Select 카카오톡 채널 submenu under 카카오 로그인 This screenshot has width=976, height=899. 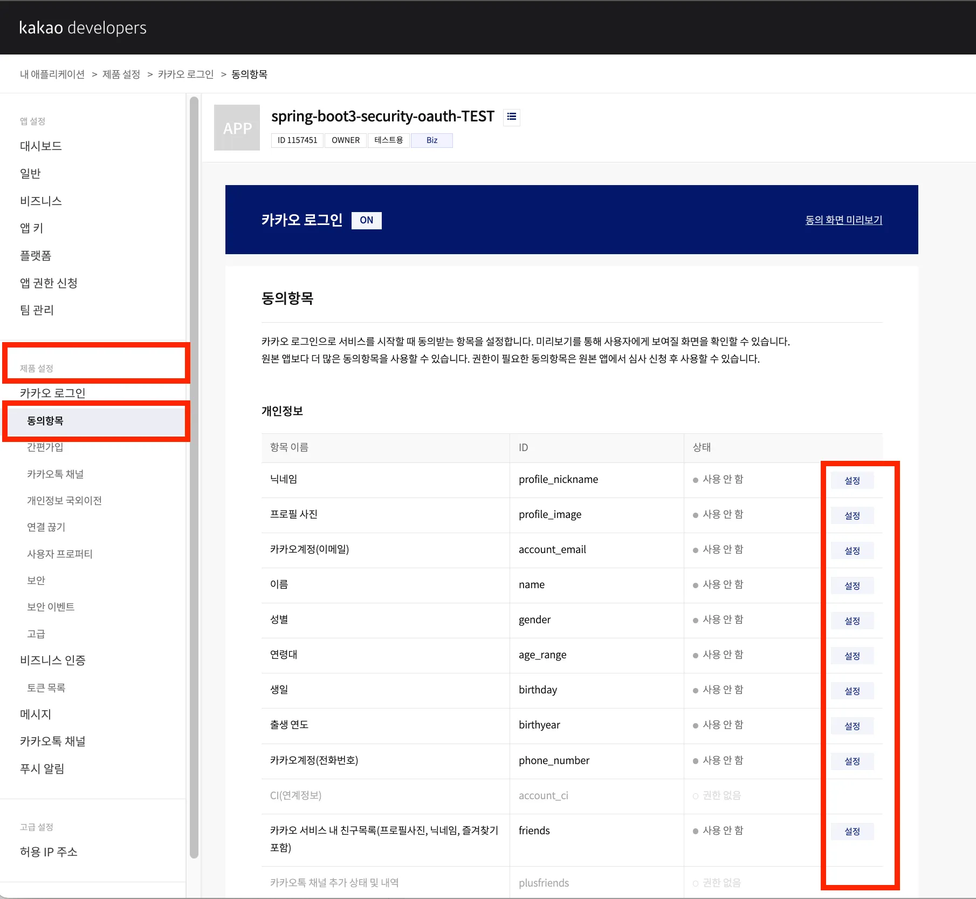click(56, 474)
